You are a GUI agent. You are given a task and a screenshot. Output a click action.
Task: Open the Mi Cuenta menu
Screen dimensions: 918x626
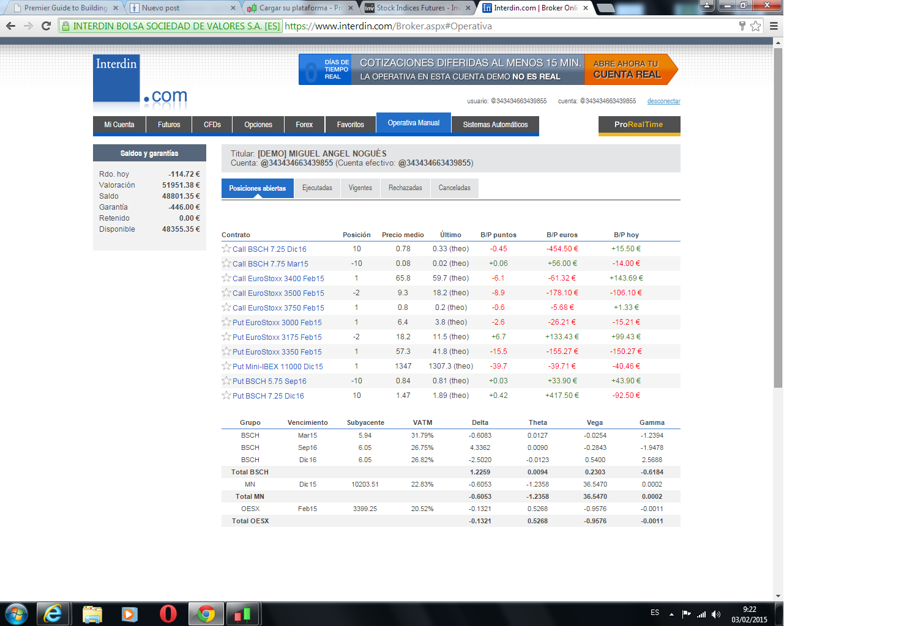tap(119, 125)
